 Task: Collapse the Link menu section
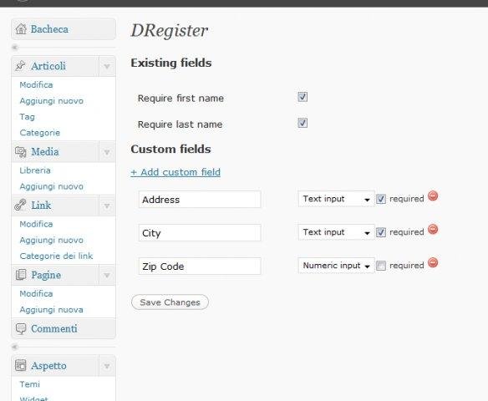click(x=107, y=206)
